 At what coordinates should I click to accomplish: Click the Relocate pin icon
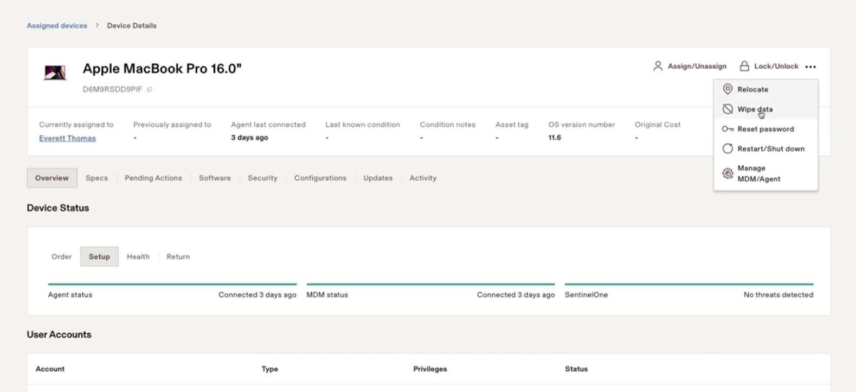tap(728, 89)
